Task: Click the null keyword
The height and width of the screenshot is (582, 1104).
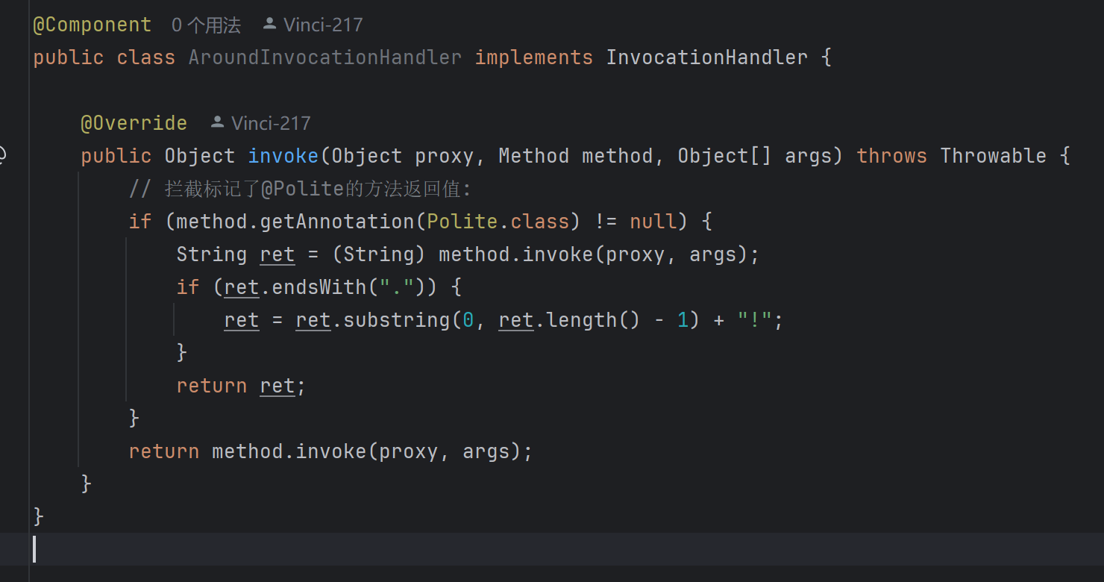Action: [653, 222]
